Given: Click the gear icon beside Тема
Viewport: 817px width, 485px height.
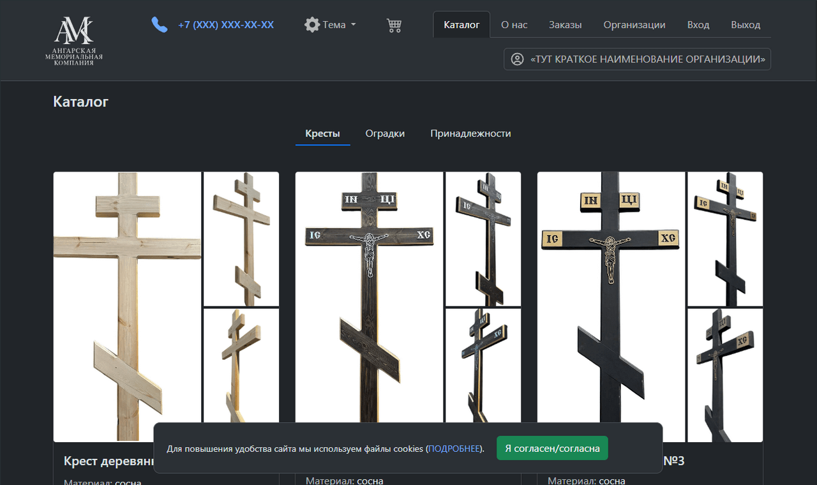Looking at the screenshot, I should [311, 25].
